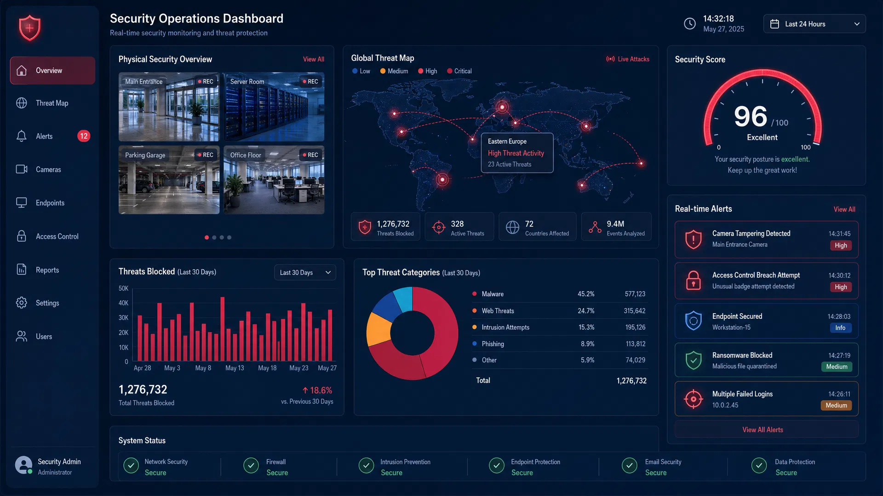Open the Last 24 Hours dropdown
The height and width of the screenshot is (496, 883).
(x=814, y=24)
